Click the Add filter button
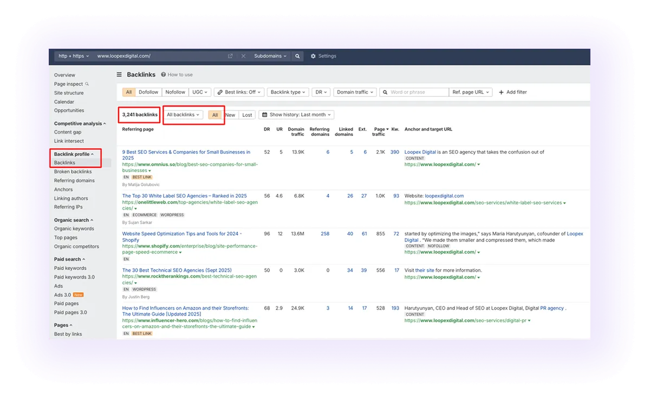 click(x=512, y=92)
